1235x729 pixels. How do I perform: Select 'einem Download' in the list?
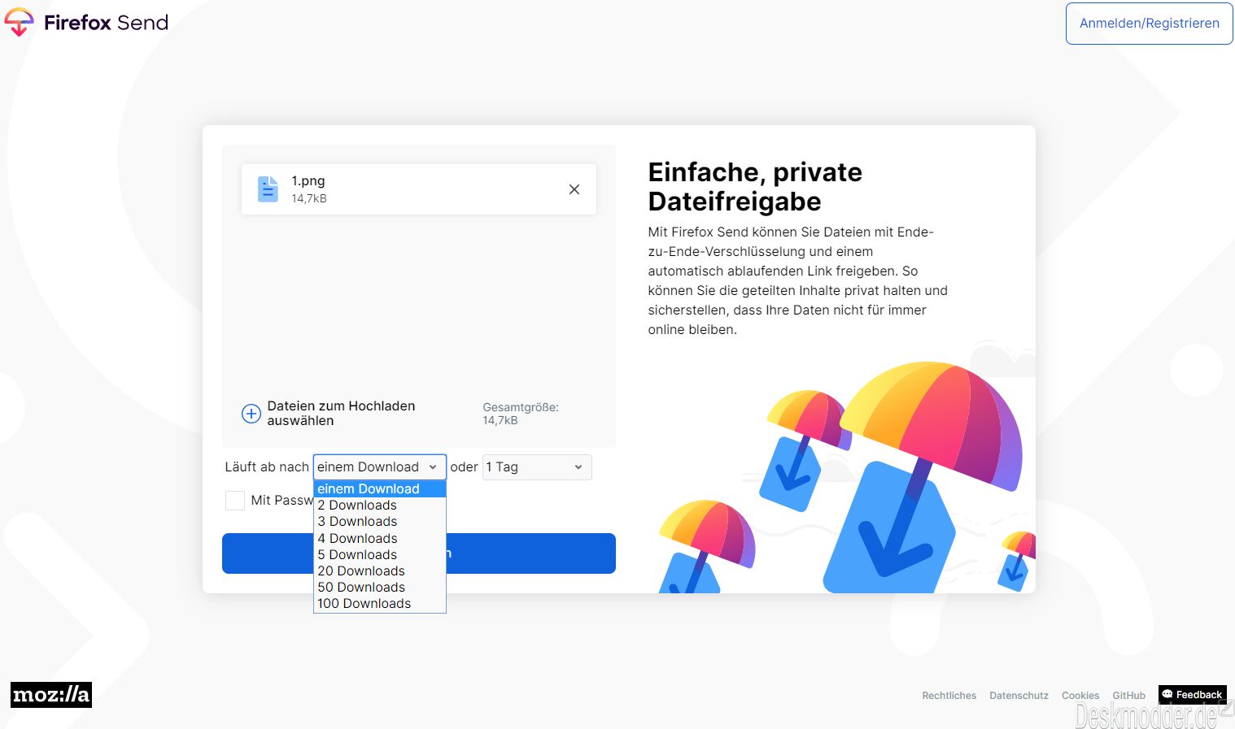[x=380, y=488]
